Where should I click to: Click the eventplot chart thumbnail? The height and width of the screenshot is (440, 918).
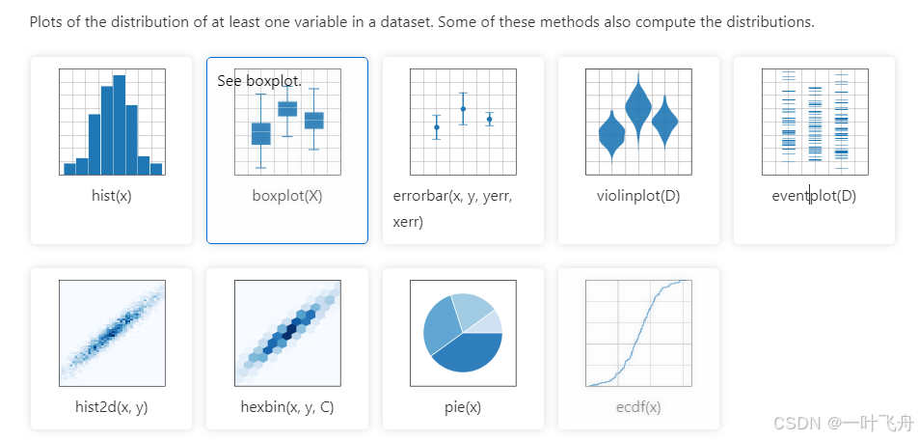coord(815,122)
